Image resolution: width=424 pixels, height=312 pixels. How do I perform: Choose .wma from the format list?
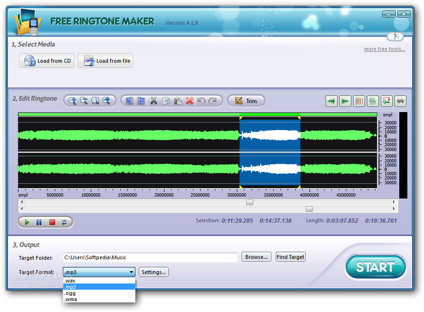click(99, 299)
